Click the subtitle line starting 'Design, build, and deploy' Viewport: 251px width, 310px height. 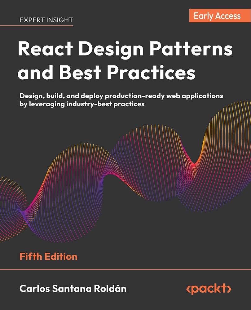point(121,96)
